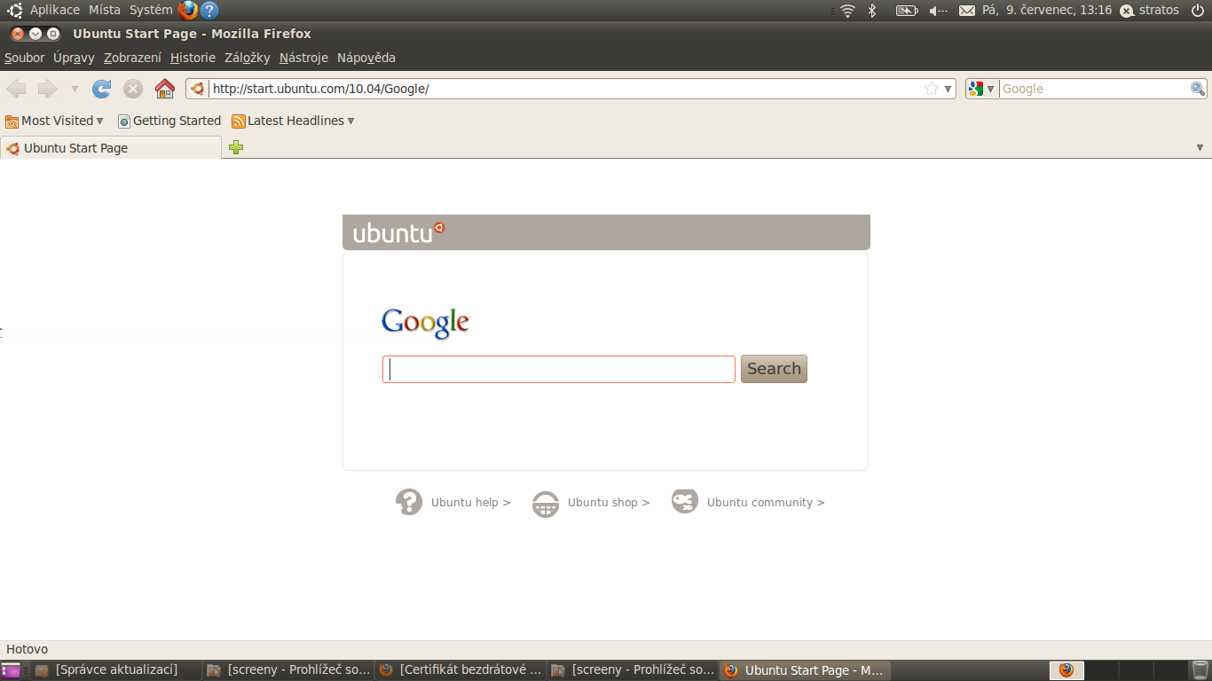The width and height of the screenshot is (1212, 681).
Task: Open the Most Visited bookmarks folder
Action: pos(55,121)
